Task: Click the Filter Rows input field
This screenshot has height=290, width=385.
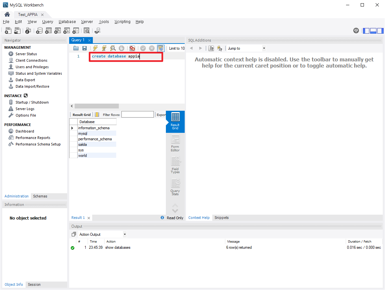Action: [x=138, y=114]
